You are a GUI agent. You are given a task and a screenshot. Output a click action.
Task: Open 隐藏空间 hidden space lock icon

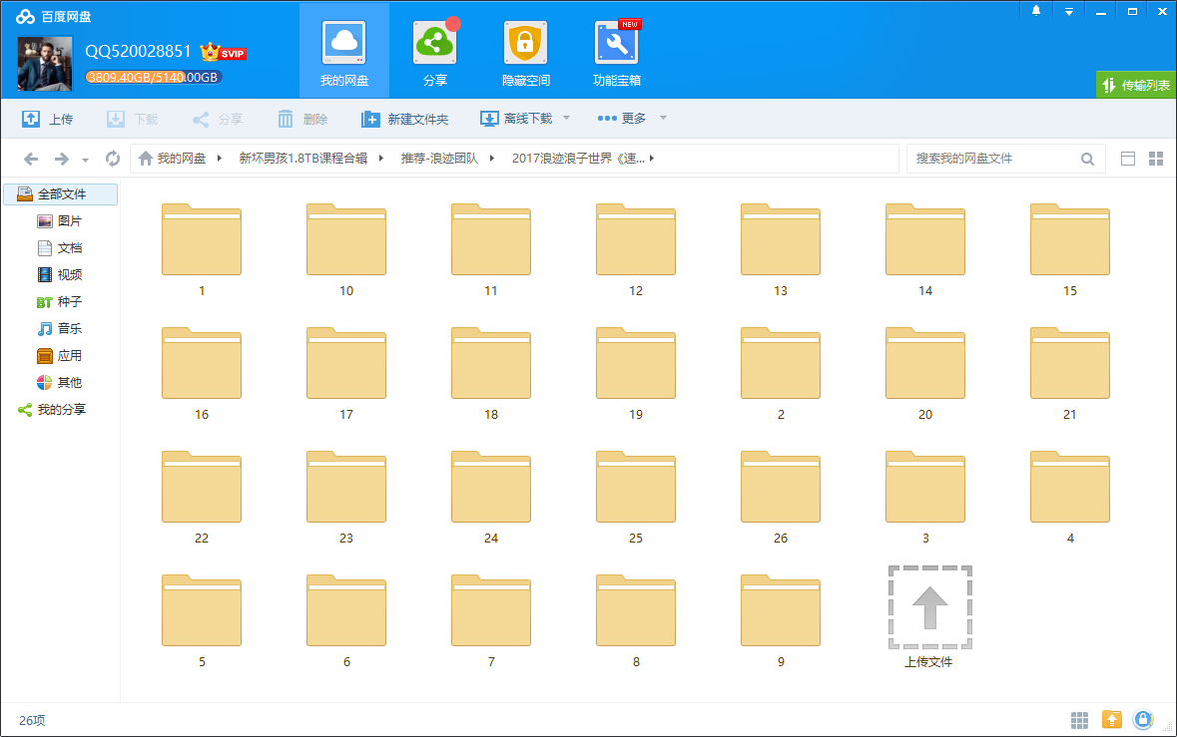(x=525, y=44)
